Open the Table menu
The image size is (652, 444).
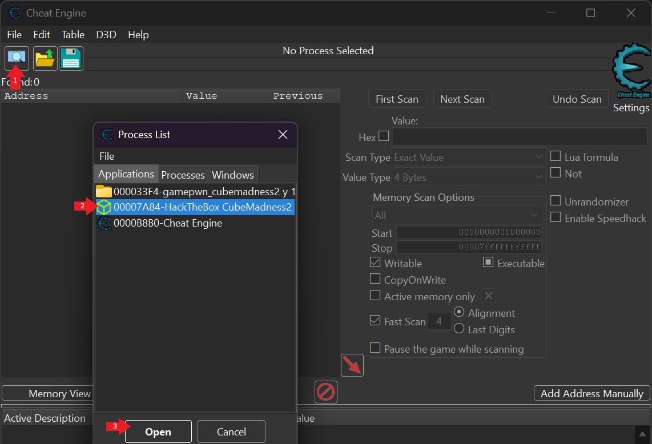[x=73, y=34]
